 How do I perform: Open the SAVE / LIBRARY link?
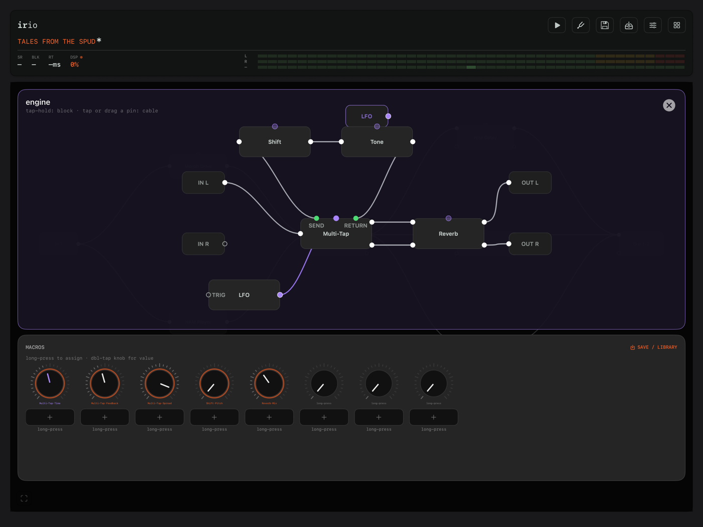coord(654,347)
